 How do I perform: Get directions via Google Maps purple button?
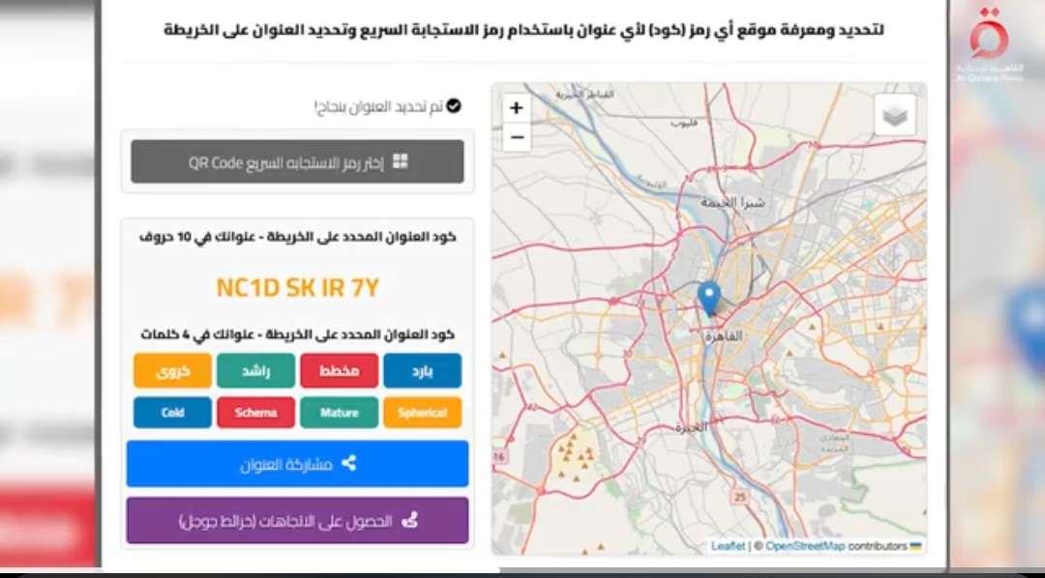(297, 521)
